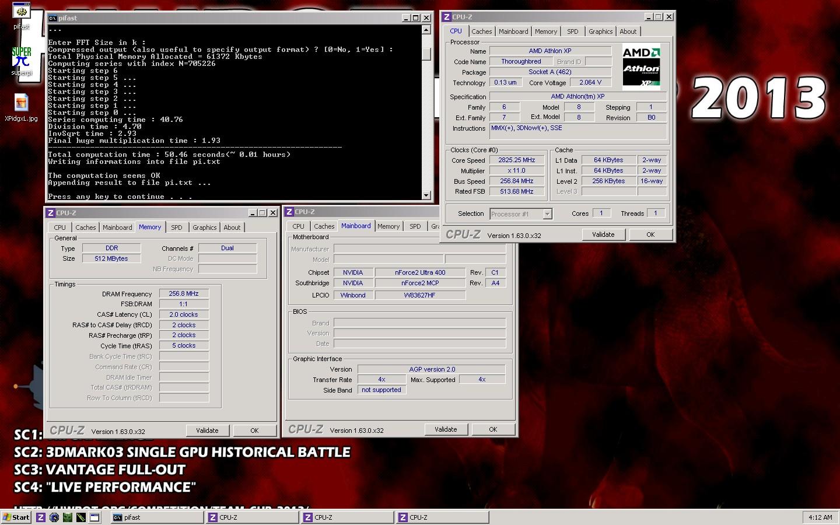
Task: Click the Bus Speed value 256.84 MHz
Action: (517, 181)
